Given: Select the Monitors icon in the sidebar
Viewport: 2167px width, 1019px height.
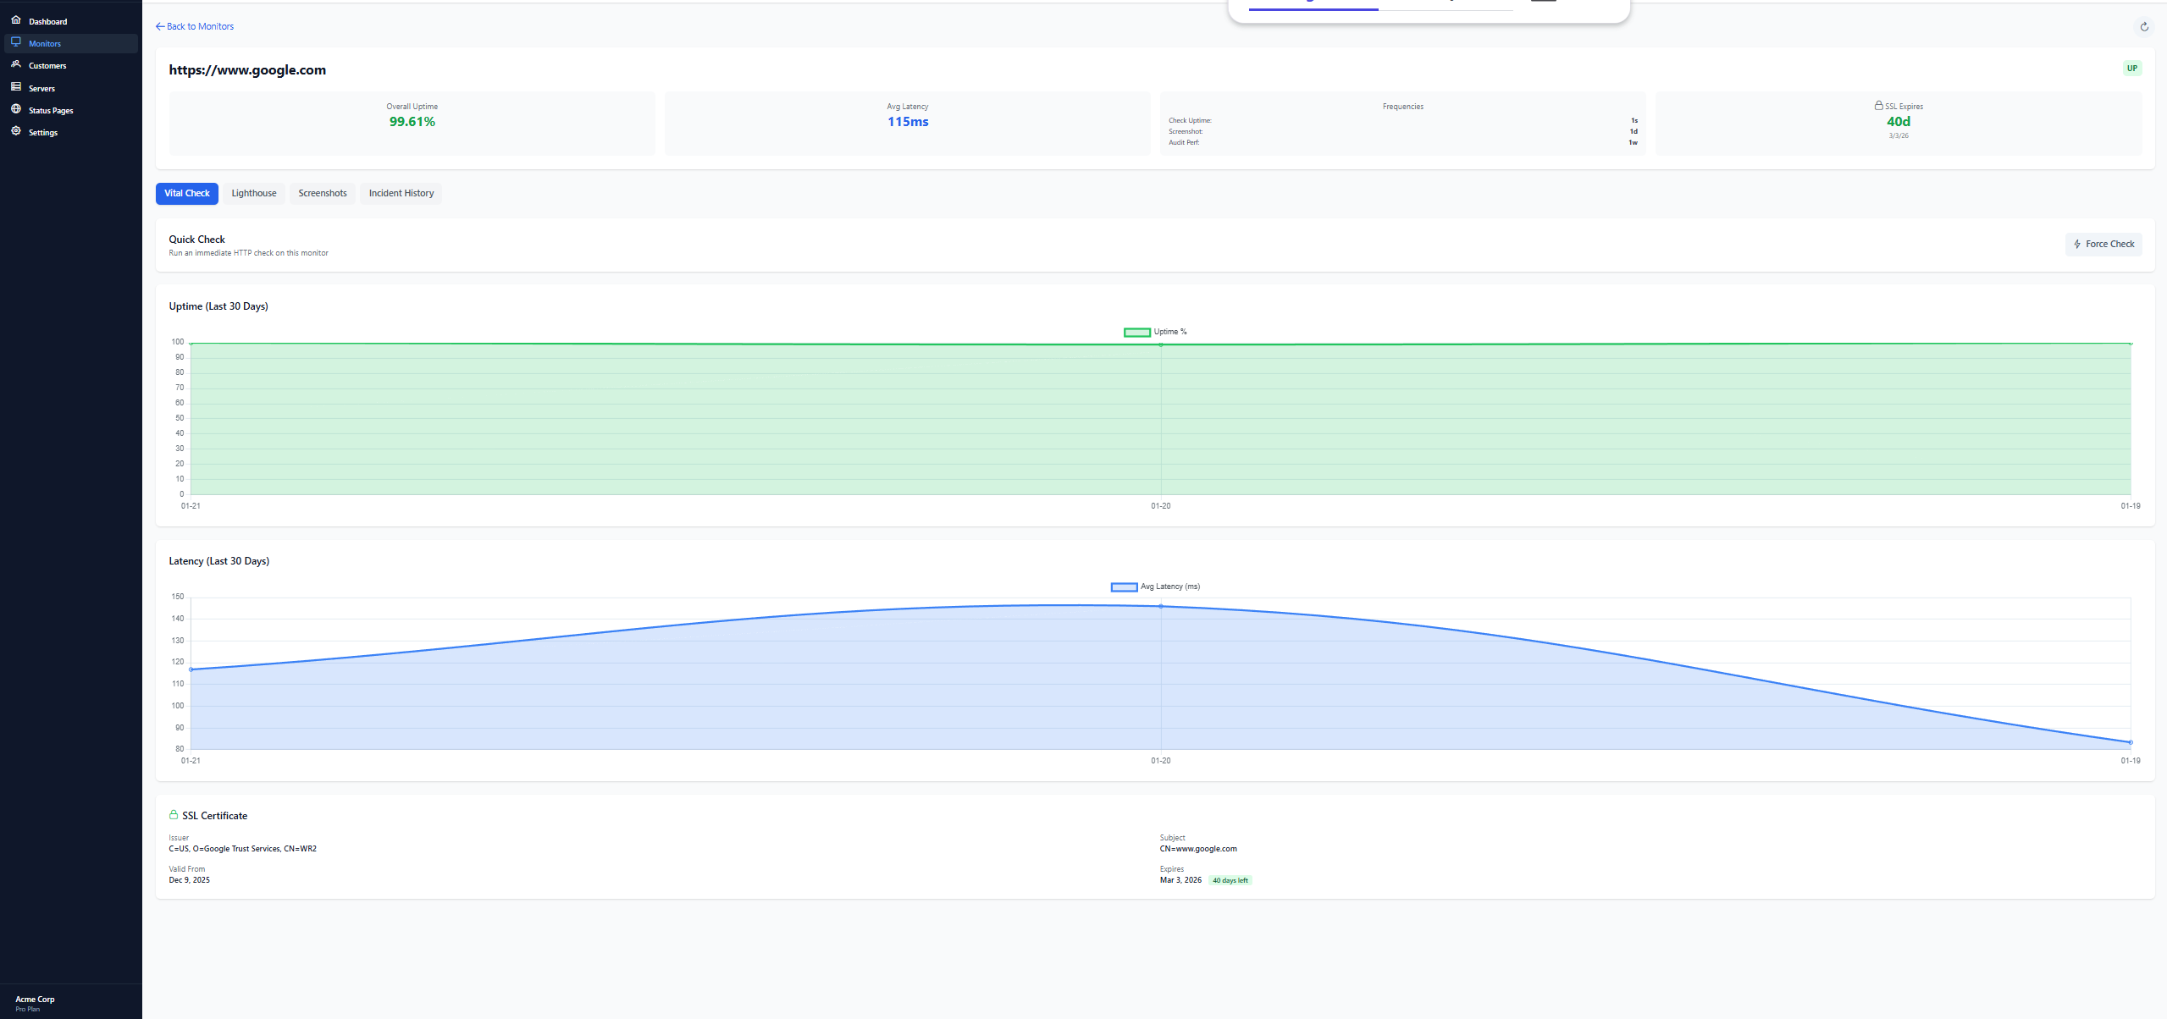Looking at the screenshot, I should (16, 42).
